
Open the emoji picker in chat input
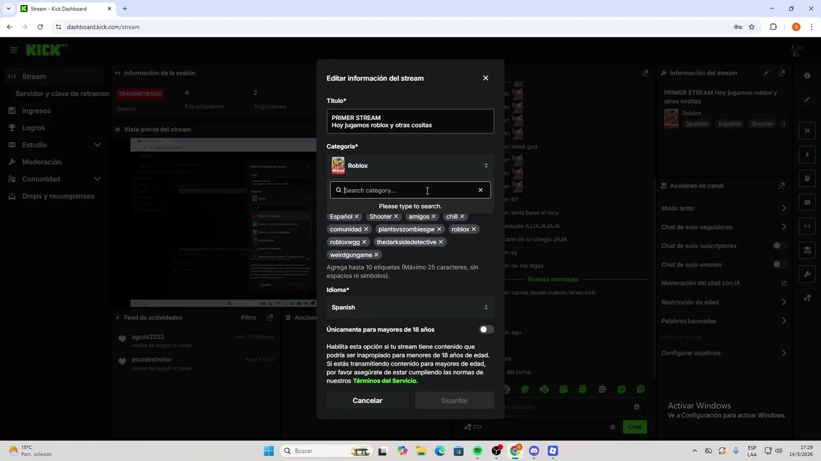pos(636,407)
